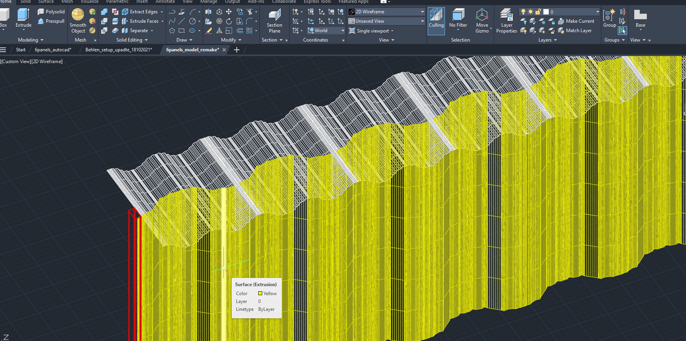This screenshot has width=686, height=341.
Task: Expand the Draw panel
Action: point(184,40)
